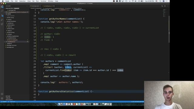Click the Apple menu icon
Viewport: 194px width, 109px height.
tap(3, 1)
